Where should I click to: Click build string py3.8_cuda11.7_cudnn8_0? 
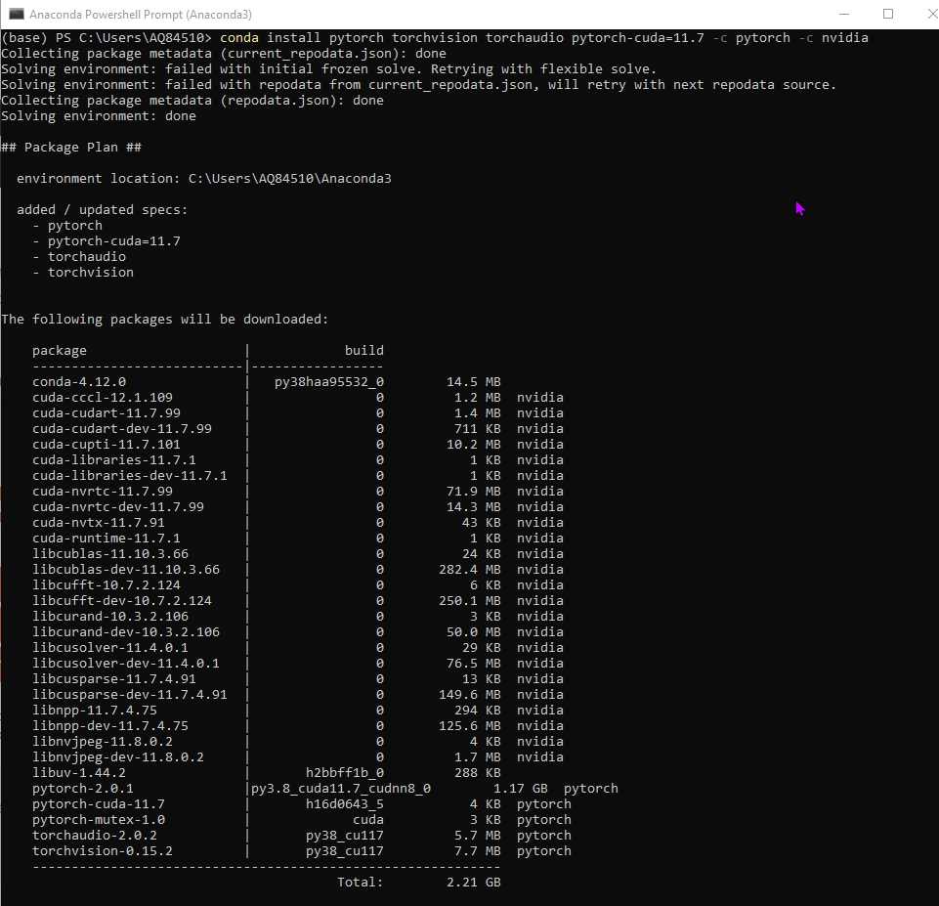(341, 788)
